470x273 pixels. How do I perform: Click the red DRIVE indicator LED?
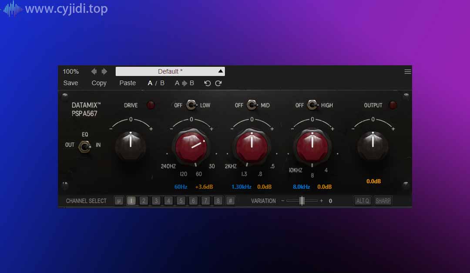(x=151, y=105)
